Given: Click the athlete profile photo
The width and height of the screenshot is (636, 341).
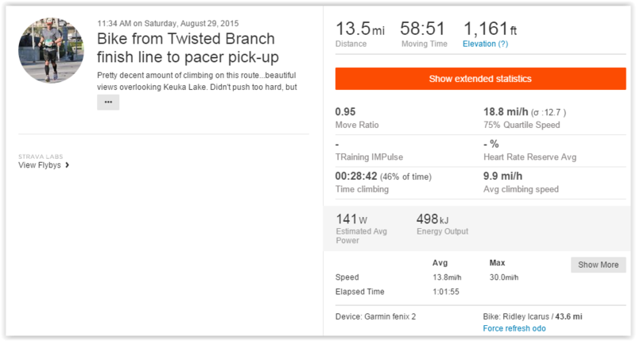Looking at the screenshot, I should pyautogui.click(x=51, y=49).
